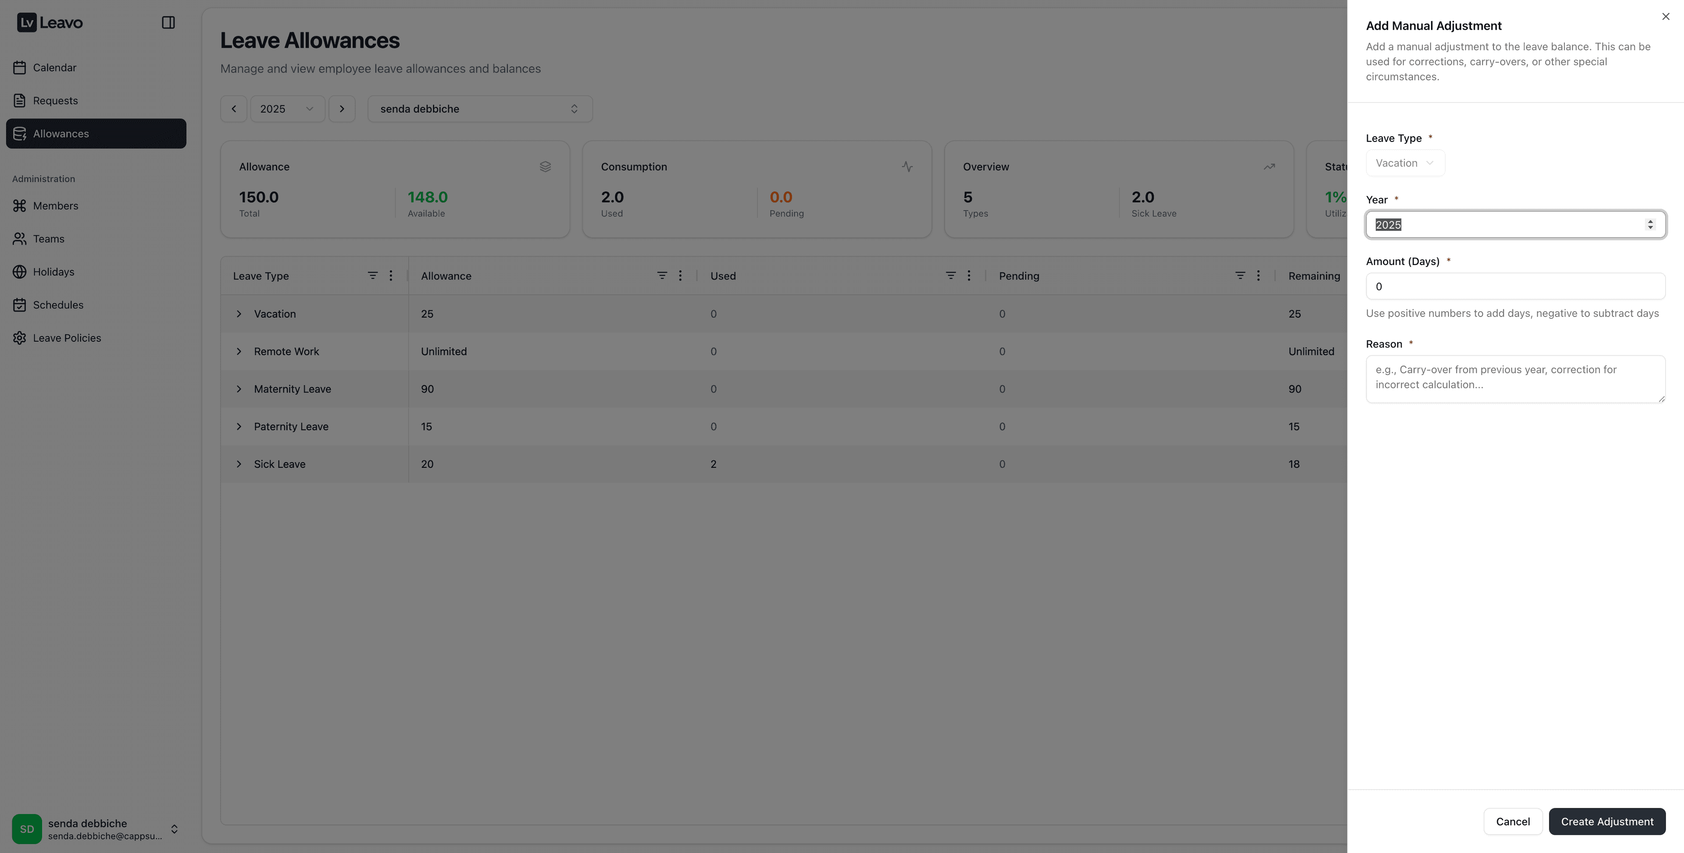The height and width of the screenshot is (853, 1684).
Task: Click the Year field stepper arrows
Action: point(1650,225)
